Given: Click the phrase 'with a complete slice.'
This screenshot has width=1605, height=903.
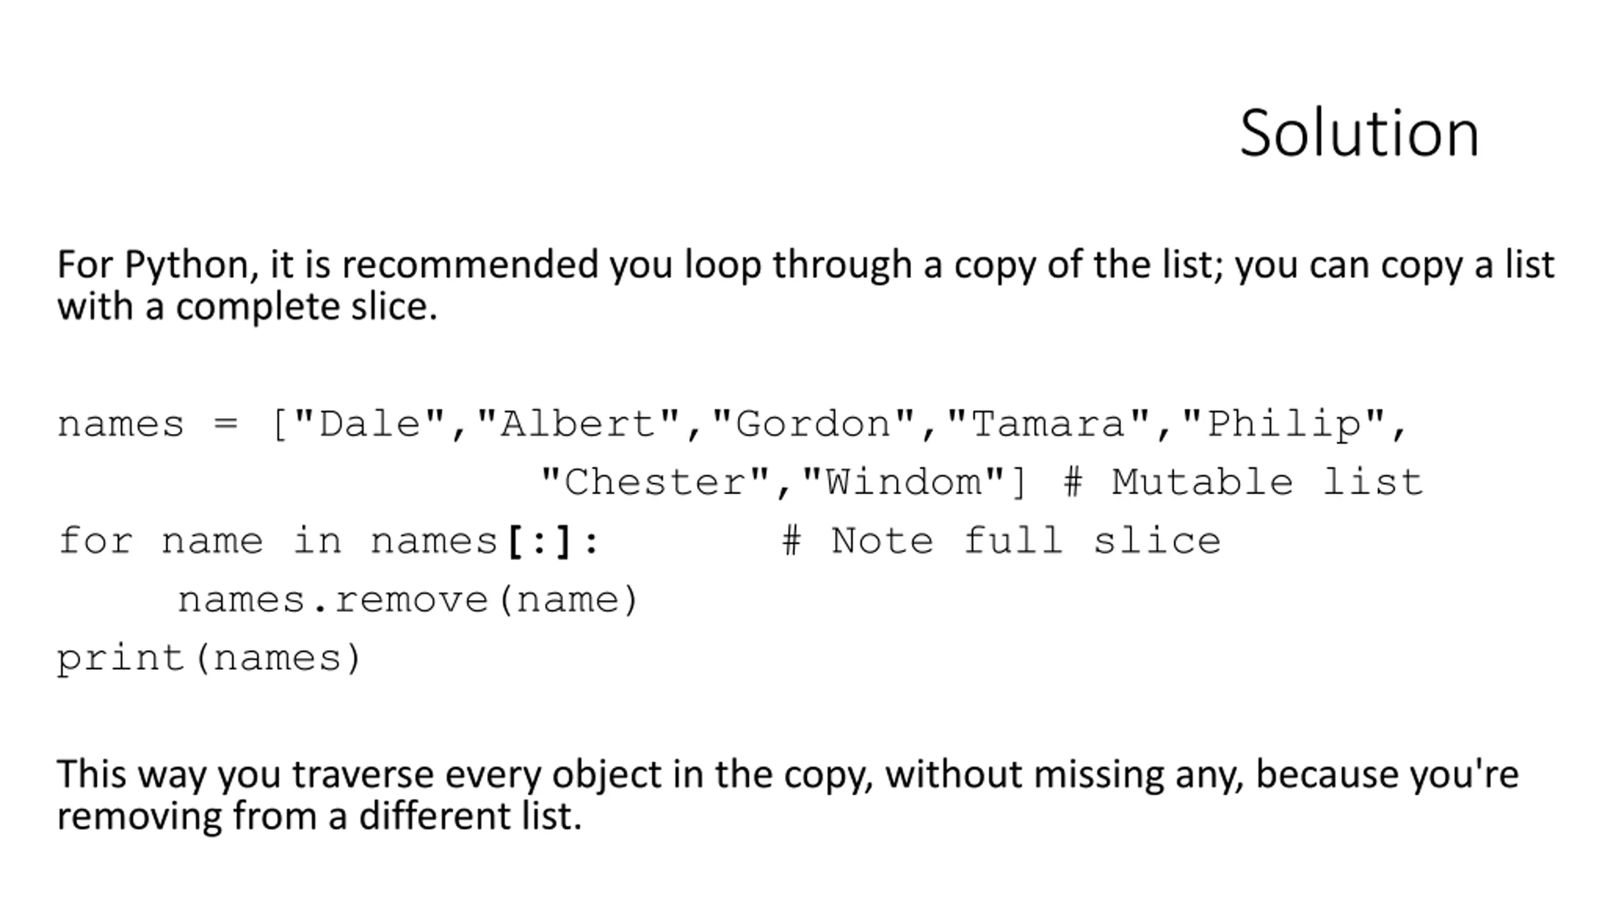Looking at the screenshot, I should coord(247,307).
